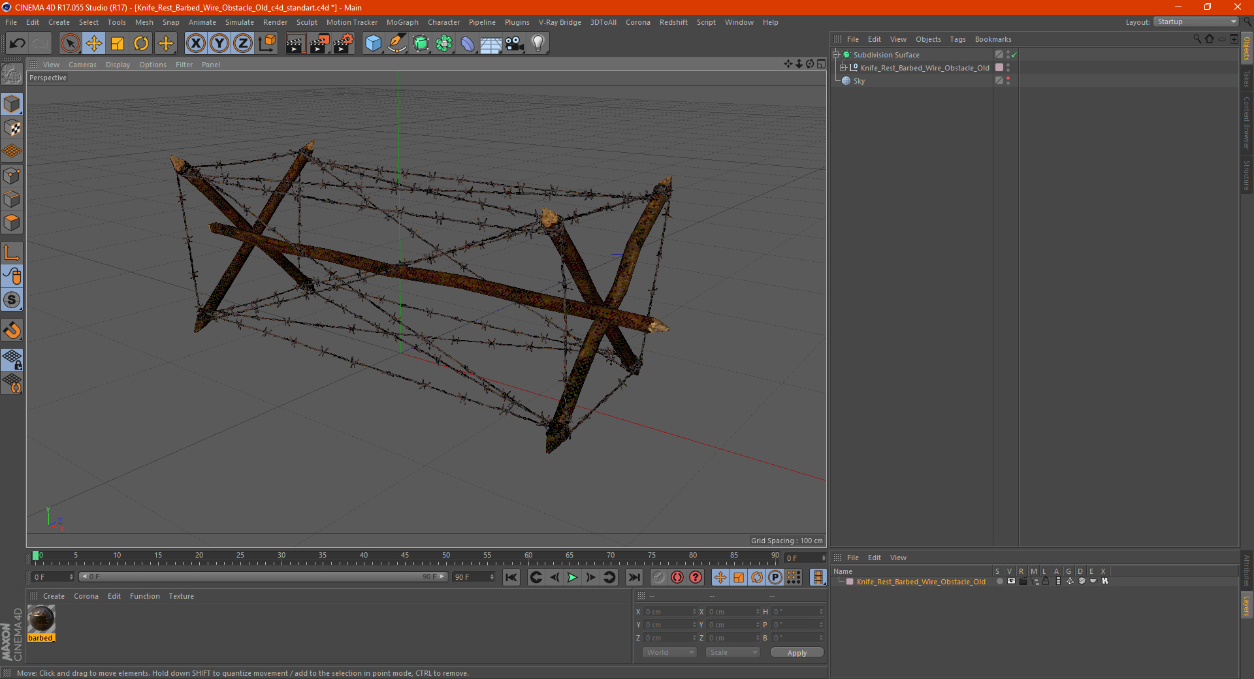Click X position coordinate field

(x=670, y=612)
